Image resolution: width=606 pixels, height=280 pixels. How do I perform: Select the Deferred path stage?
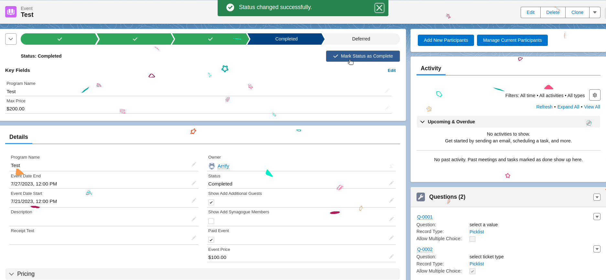pyautogui.click(x=361, y=39)
